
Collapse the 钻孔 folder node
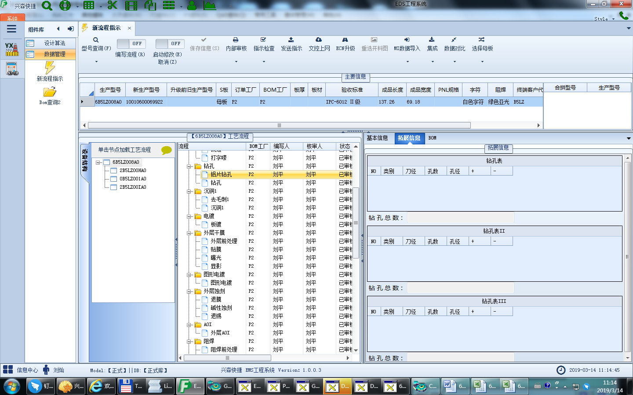click(189, 166)
